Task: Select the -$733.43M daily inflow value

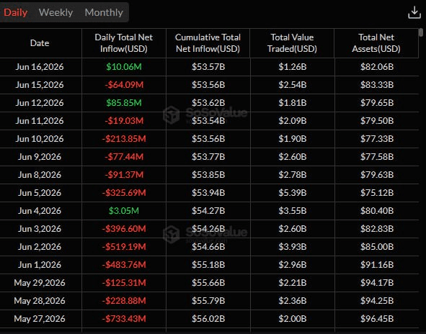Action: pos(124,319)
